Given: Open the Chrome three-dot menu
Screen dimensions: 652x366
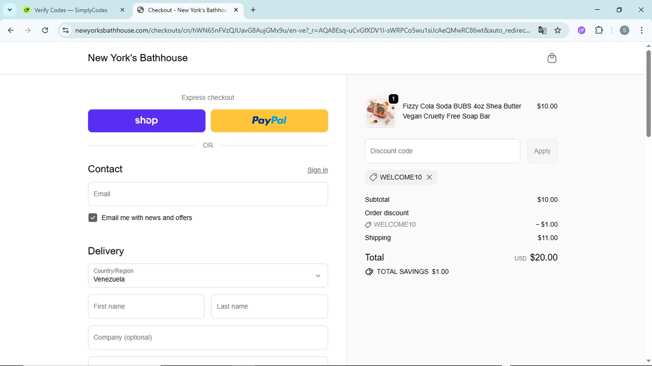Looking at the screenshot, I should (642, 30).
